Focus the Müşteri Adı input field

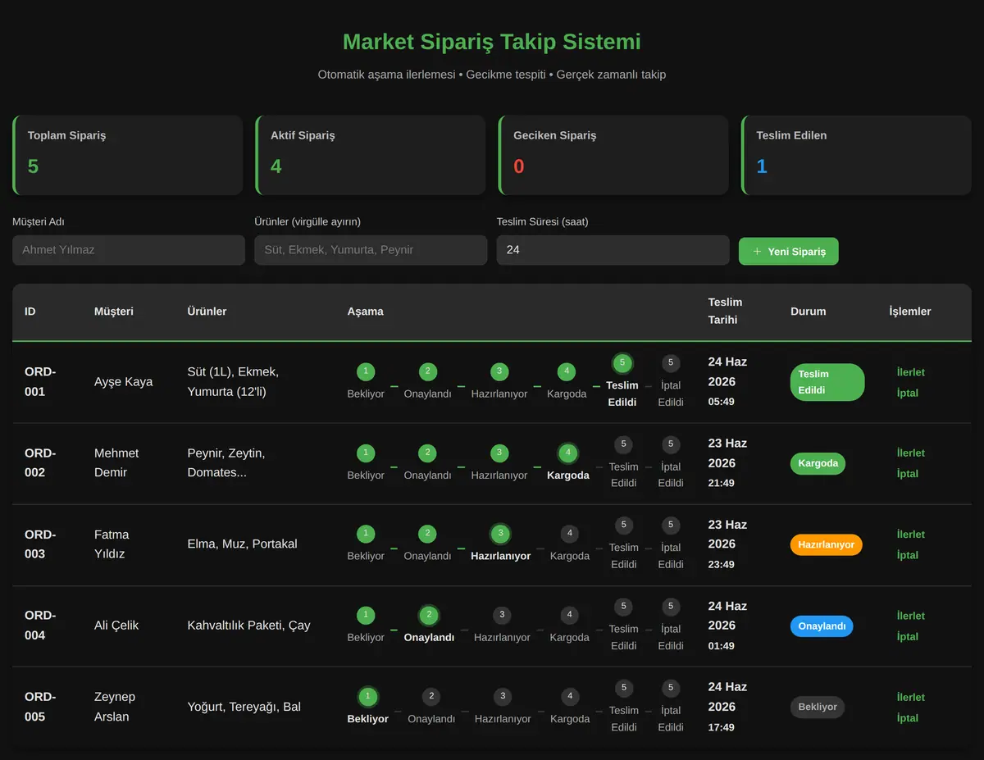129,250
